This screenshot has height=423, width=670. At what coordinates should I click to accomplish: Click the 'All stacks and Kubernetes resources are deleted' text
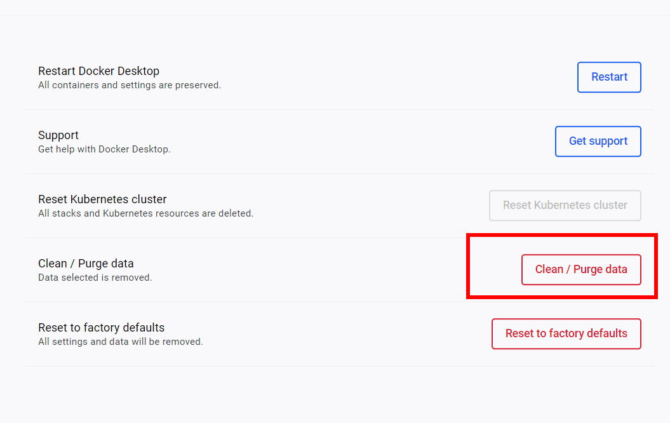click(145, 213)
